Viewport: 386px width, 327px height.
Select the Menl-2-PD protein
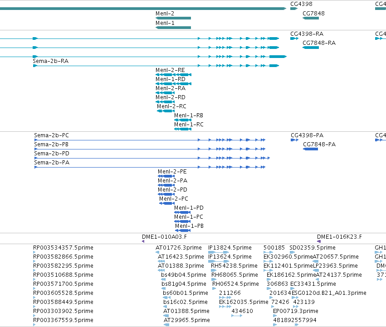click(166, 194)
